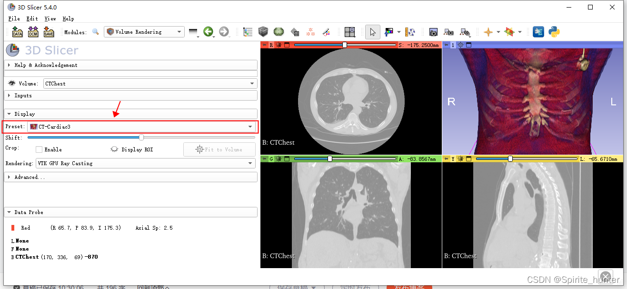627x289 pixels.
Task: Open the view layout selection icon
Action: pos(350,32)
